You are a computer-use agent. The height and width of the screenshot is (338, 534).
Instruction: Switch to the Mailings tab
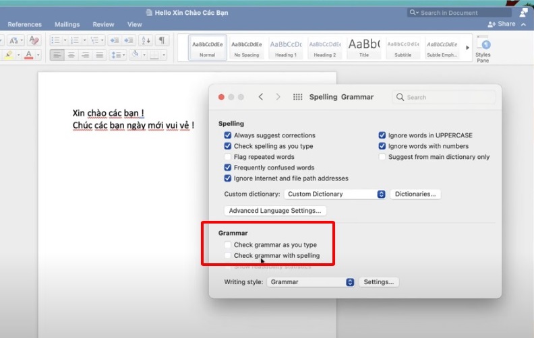[x=67, y=24]
